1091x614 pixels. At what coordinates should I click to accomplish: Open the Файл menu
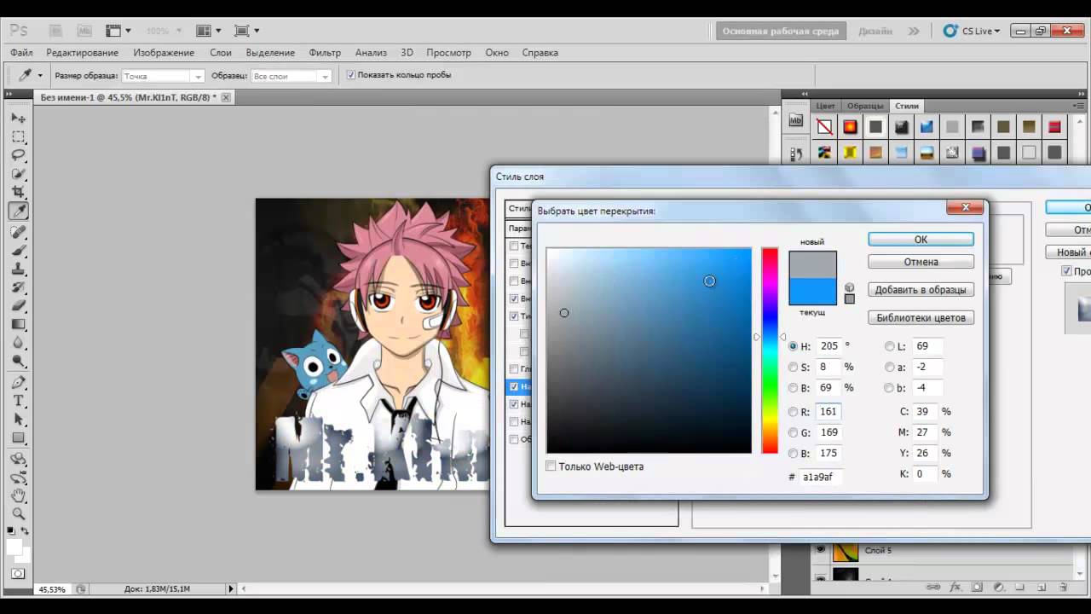point(21,52)
